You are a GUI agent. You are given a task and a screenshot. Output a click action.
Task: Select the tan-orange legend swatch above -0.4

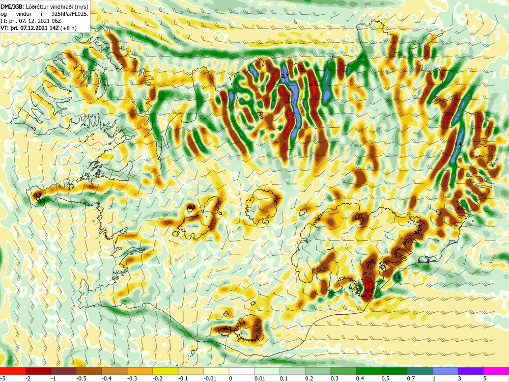pyautogui.click(x=115, y=371)
